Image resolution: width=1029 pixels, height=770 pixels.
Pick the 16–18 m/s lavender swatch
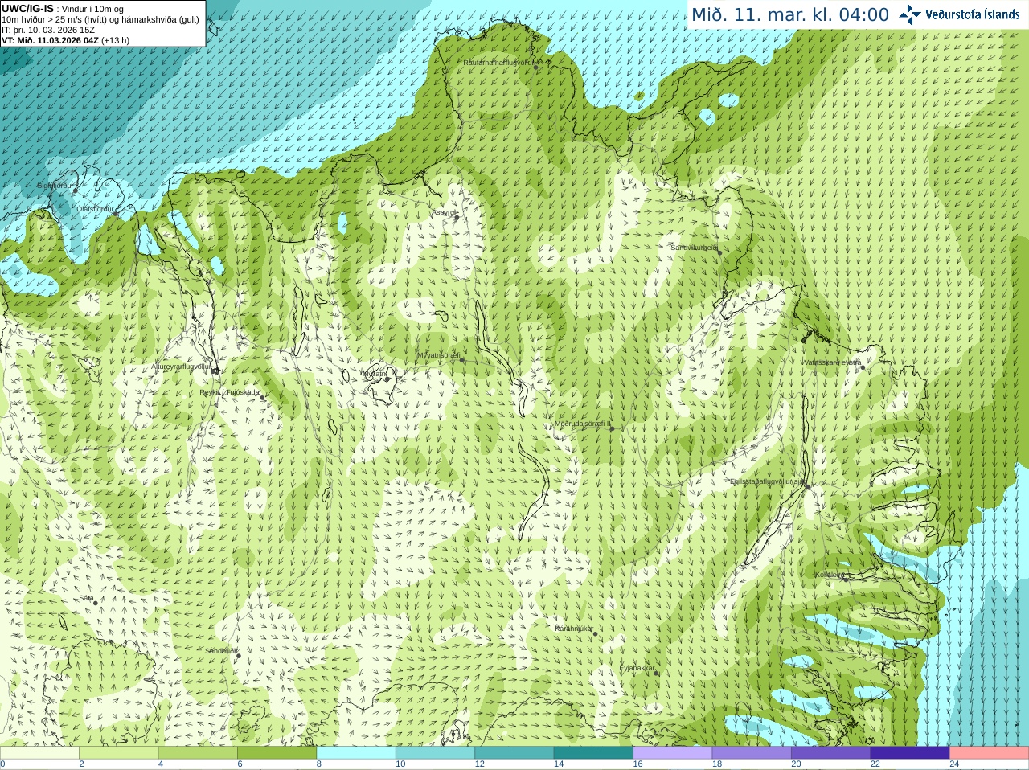tap(673, 753)
